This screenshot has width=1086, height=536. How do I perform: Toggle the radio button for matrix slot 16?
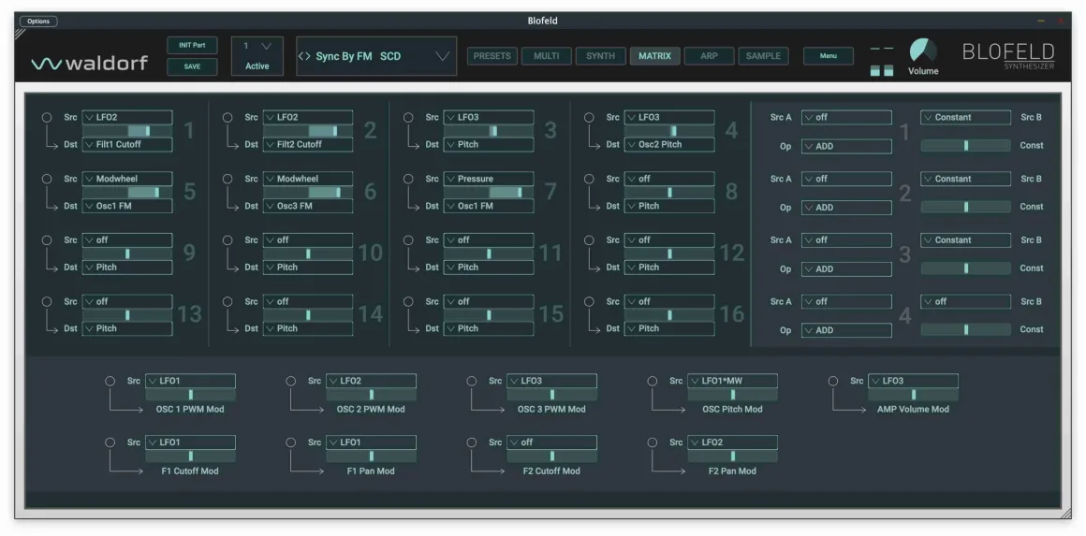(x=589, y=301)
